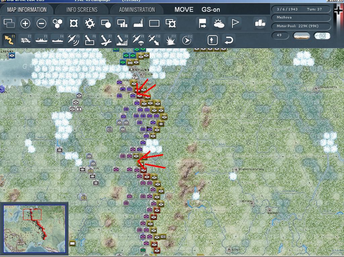Click the Torzhok city on map
This screenshot has width=344, height=257.
coord(253,204)
